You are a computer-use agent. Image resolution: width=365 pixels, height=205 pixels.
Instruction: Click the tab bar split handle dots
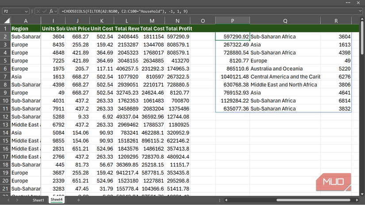coord(219,200)
